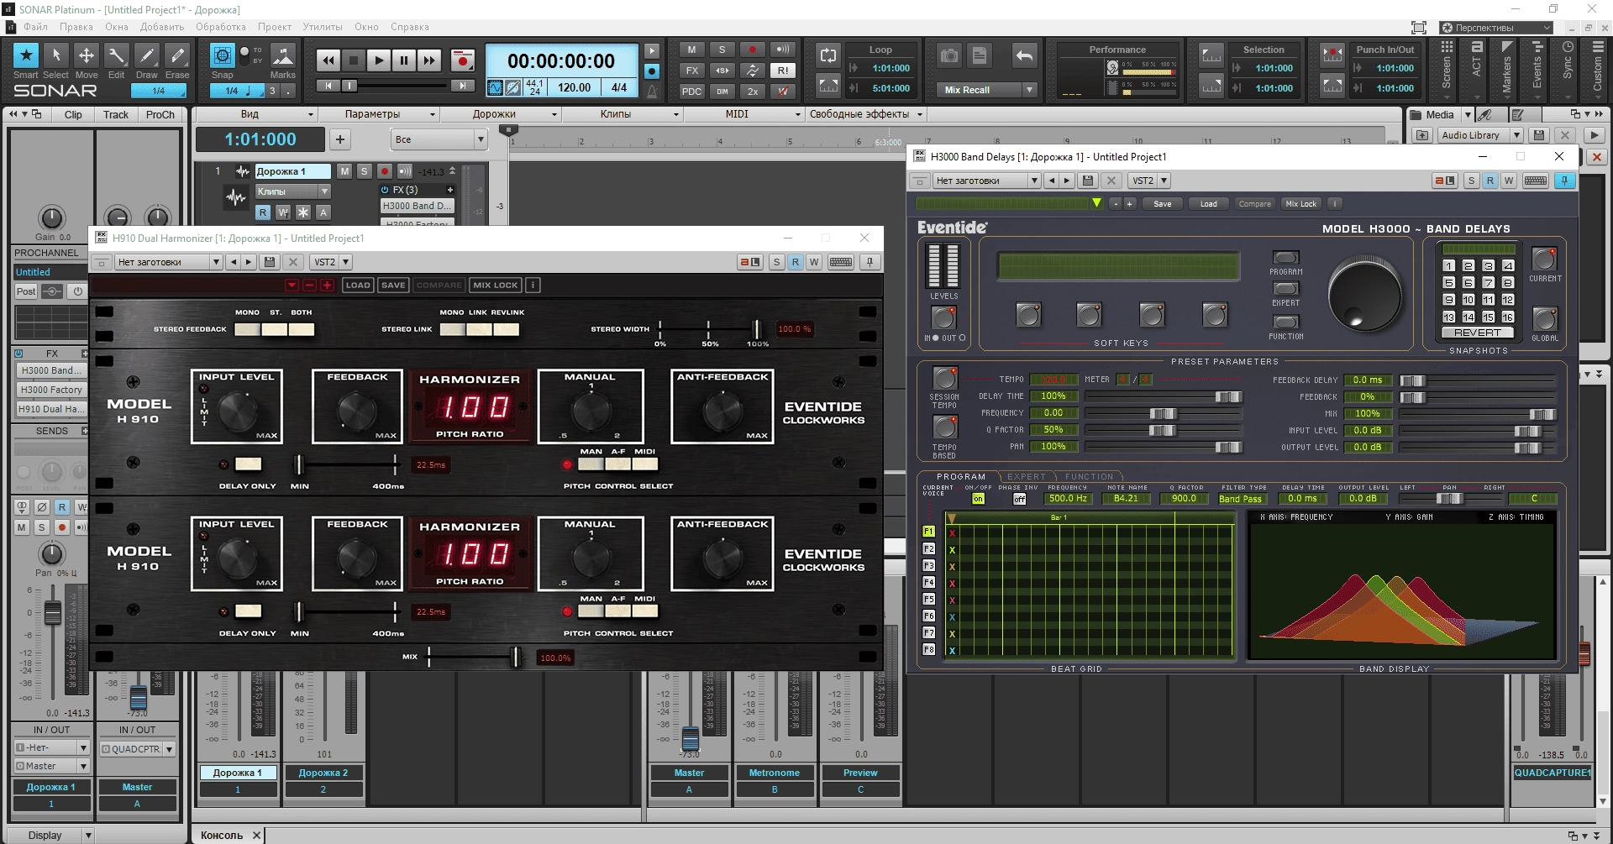
Task: Choose the Select arrow tool
Action: click(55, 55)
